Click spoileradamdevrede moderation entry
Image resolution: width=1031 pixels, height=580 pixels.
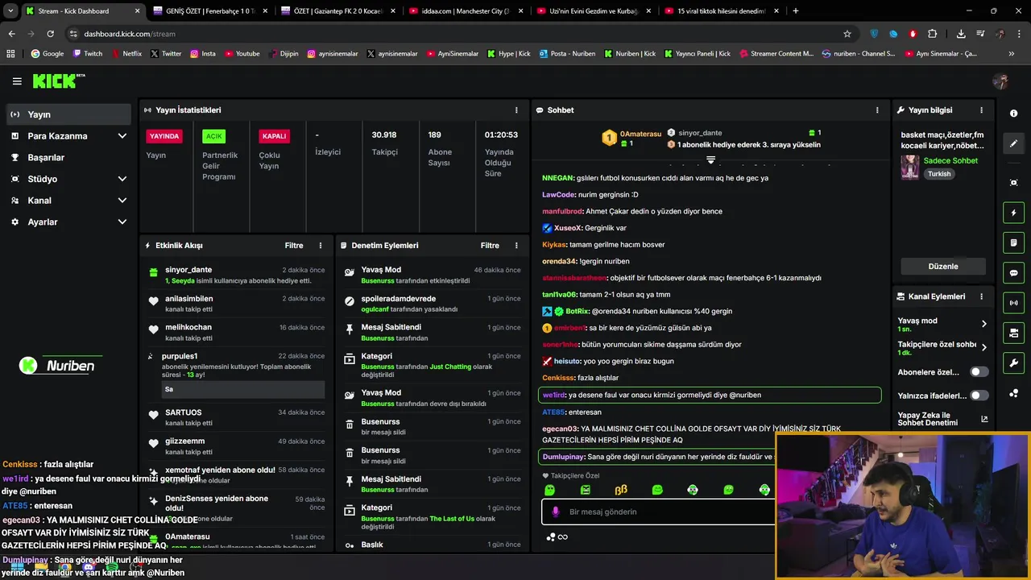click(x=432, y=304)
